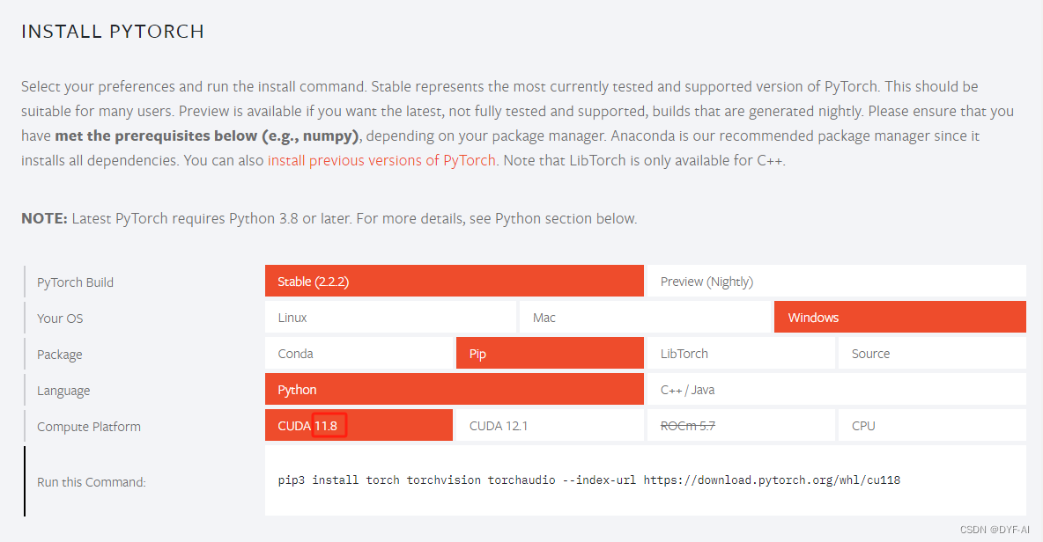Click the struck-through ROCm 5.7 option

click(x=740, y=426)
